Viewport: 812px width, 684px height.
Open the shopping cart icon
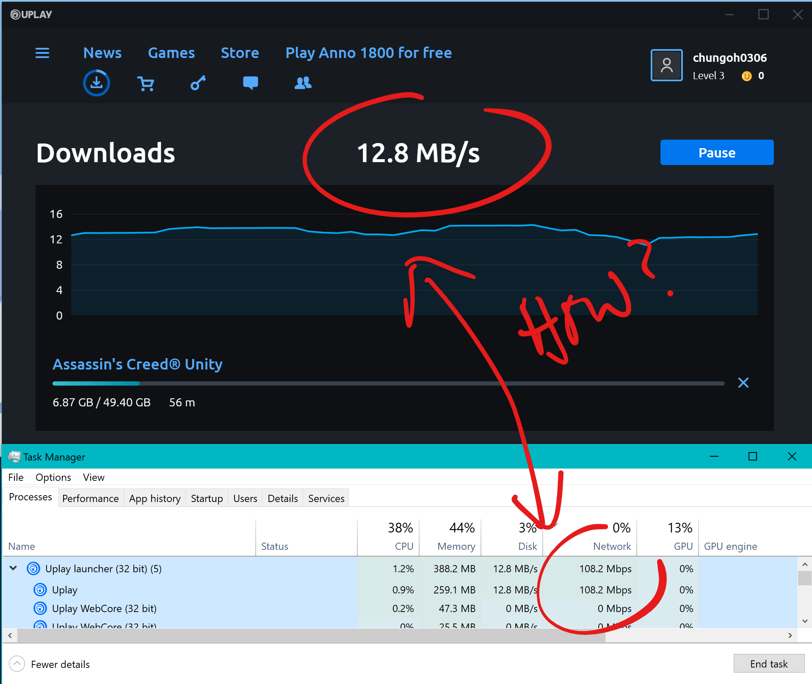pos(146,83)
